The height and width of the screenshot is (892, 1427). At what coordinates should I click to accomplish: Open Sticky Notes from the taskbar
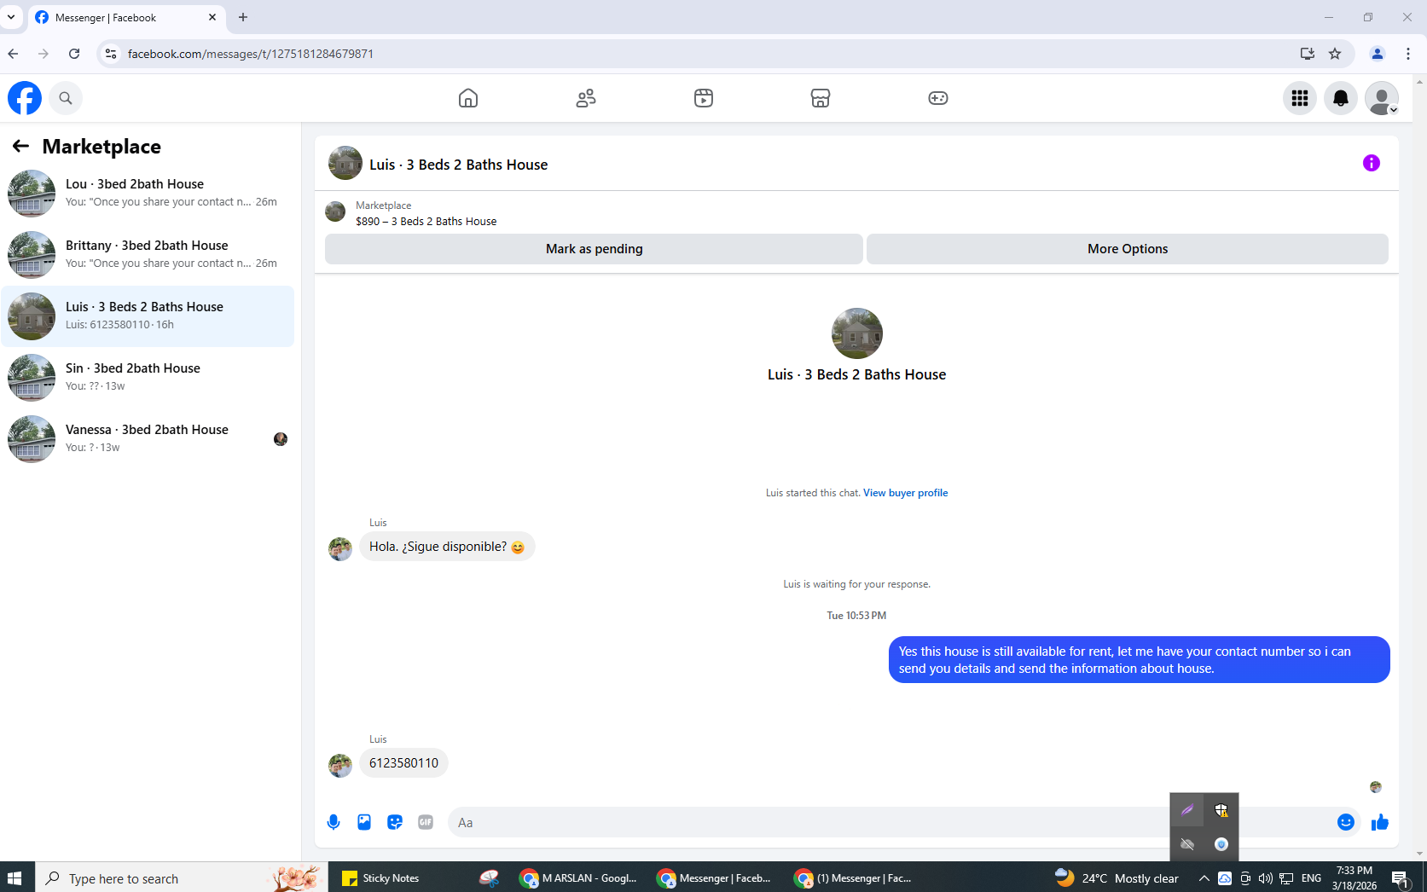[380, 878]
